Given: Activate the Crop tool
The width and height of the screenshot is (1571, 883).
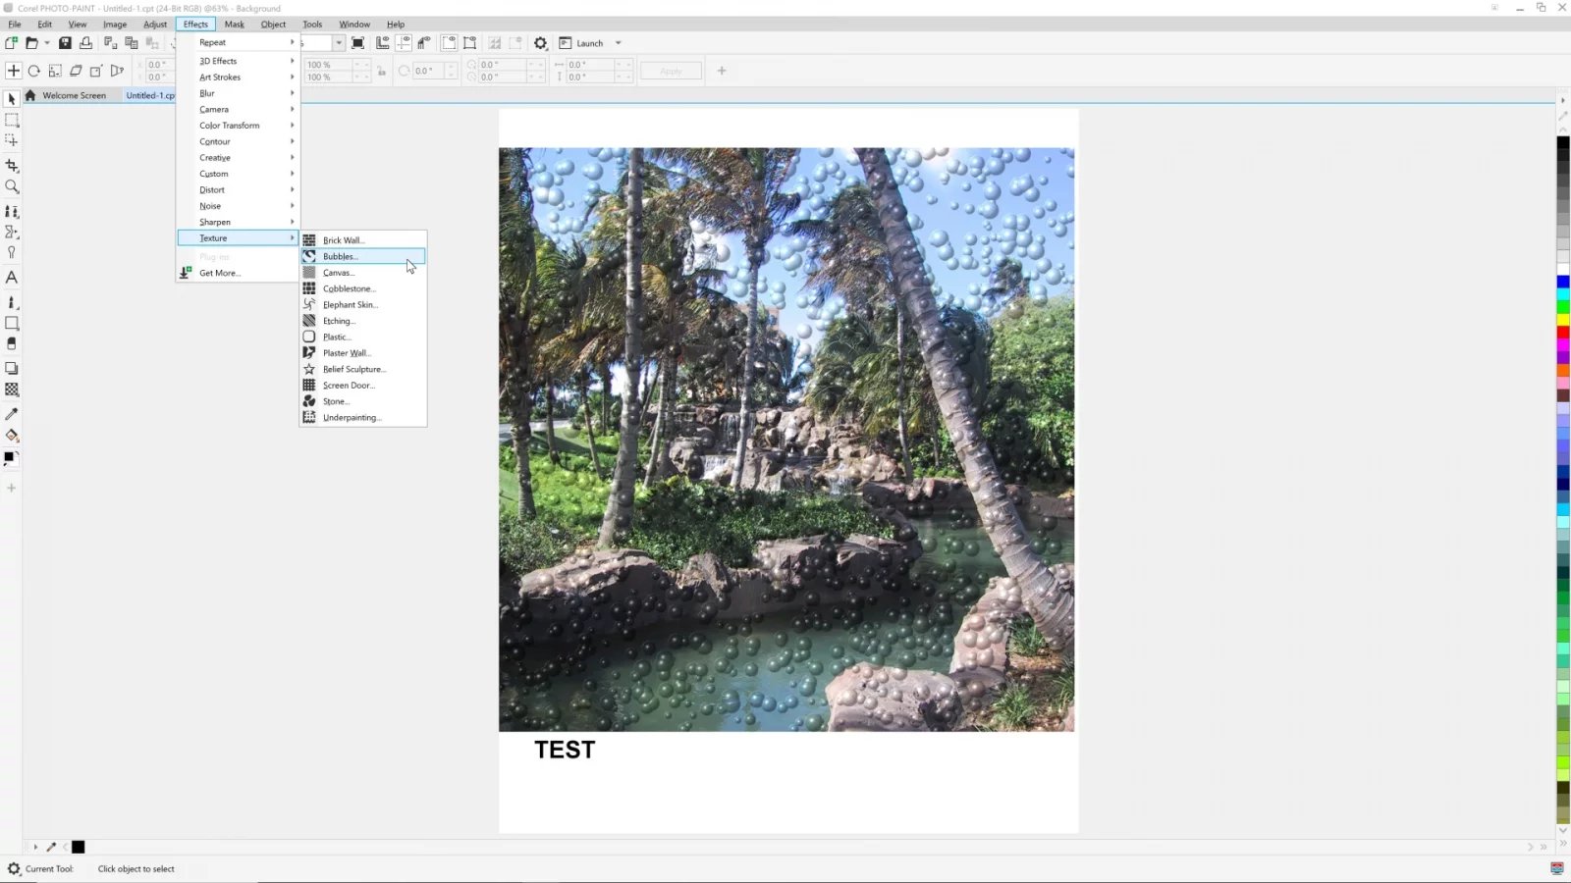Looking at the screenshot, I should click(13, 164).
